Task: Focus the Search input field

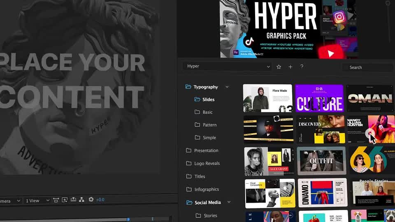Action: coord(368,67)
